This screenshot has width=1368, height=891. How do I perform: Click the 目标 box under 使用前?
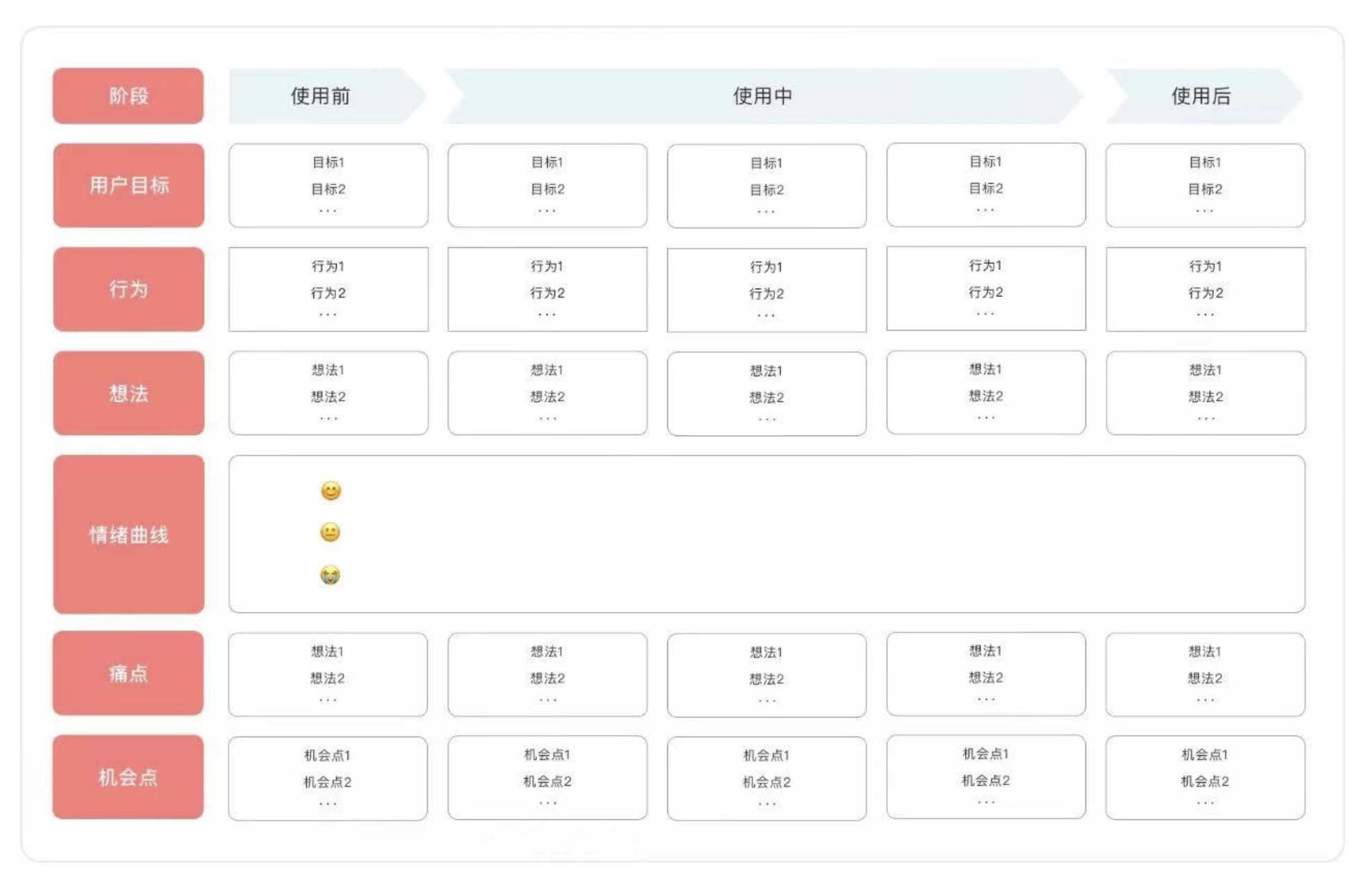328,185
